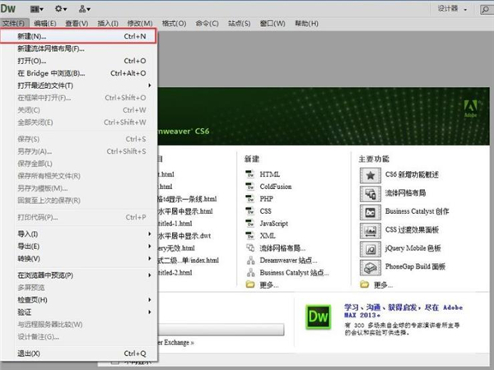Click the CS6 新增功能概述 link
The image size is (494, 370).
(412, 174)
